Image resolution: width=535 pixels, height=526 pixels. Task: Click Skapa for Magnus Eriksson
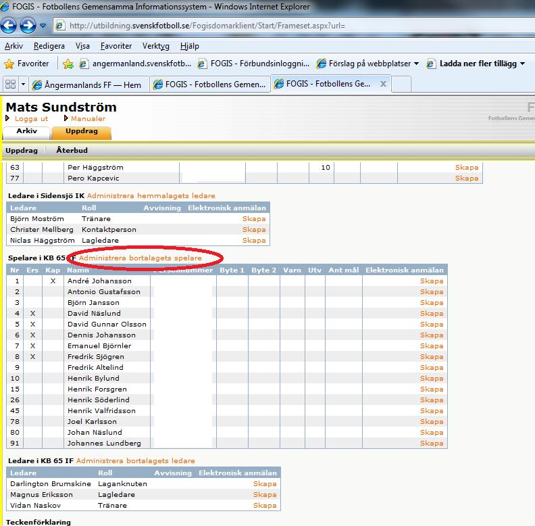coord(265,495)
